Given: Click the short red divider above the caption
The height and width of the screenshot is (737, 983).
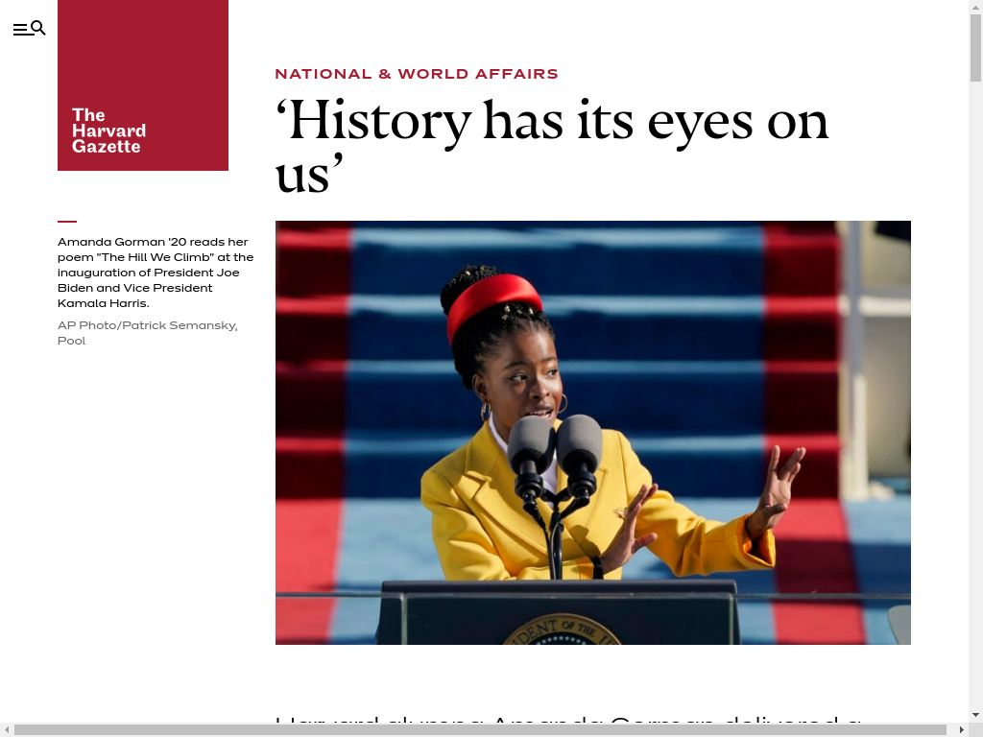Looking at the screenshot, I should point(67,222).
